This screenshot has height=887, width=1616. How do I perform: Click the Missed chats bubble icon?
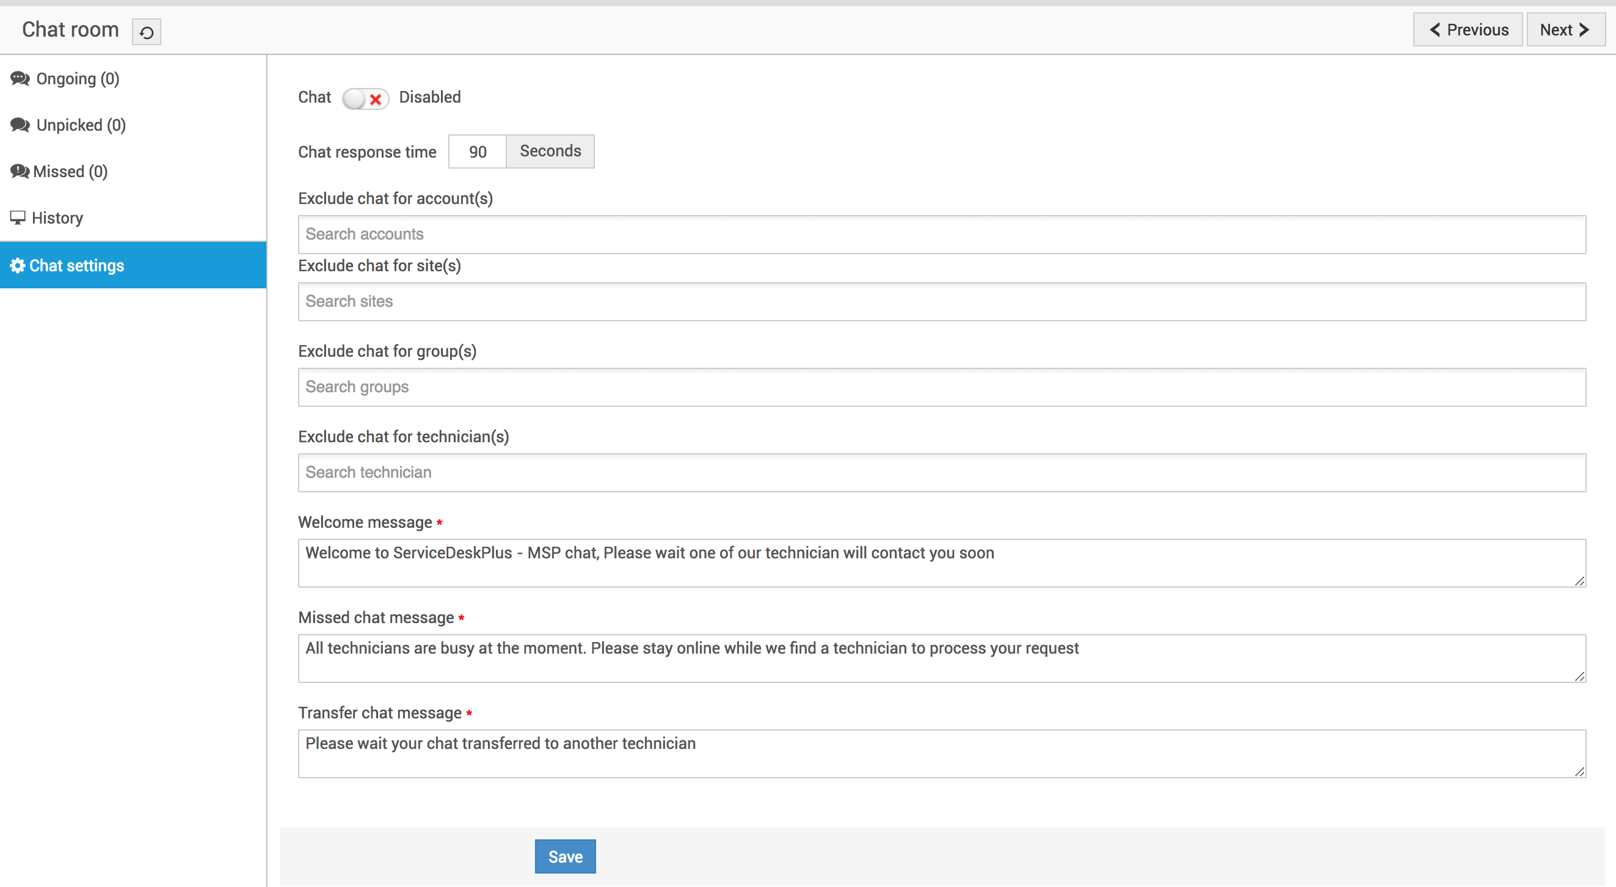tap(20, 171)
